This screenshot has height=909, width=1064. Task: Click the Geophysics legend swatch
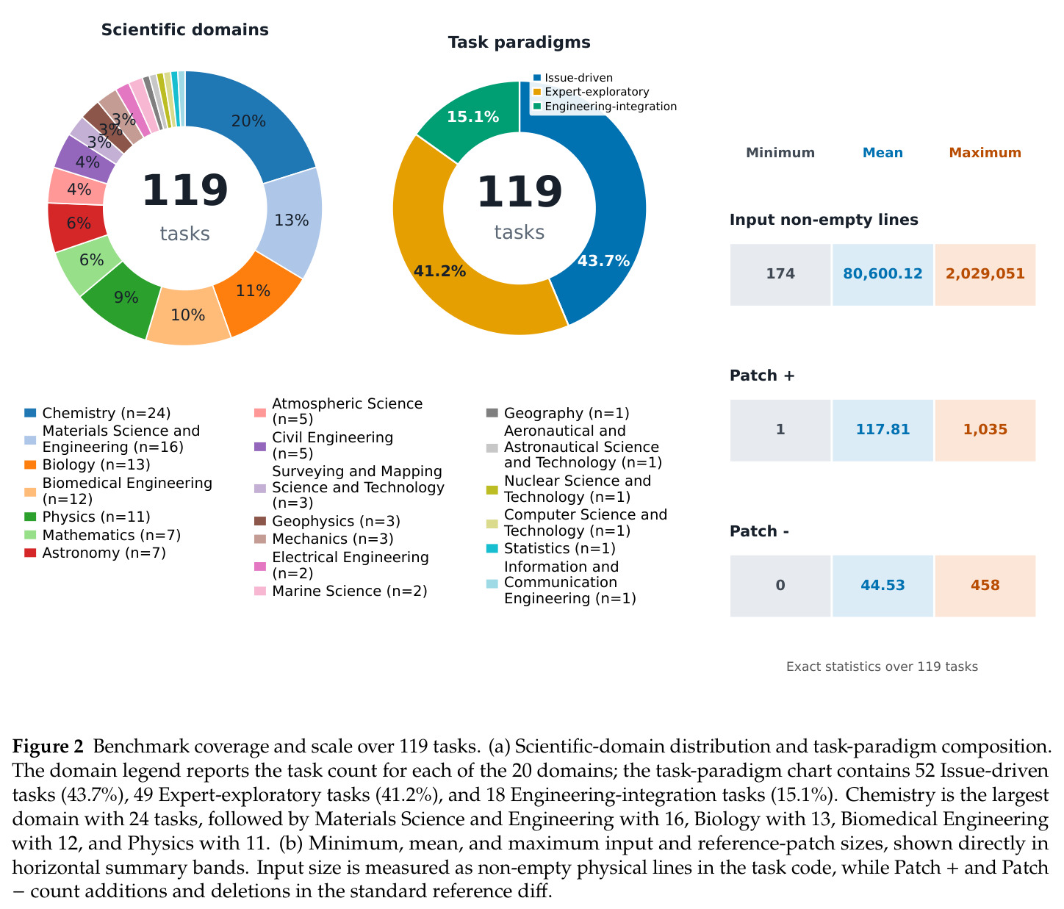point(260,521)
